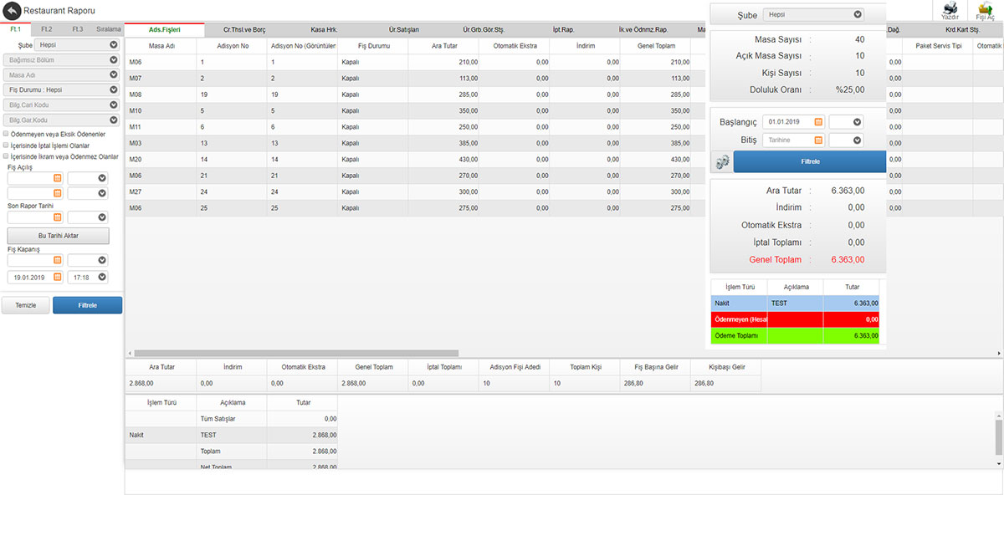This screenshot has height=546, width=1004.
Task: Select the M07 table row
Action: [x=416, y=79]
